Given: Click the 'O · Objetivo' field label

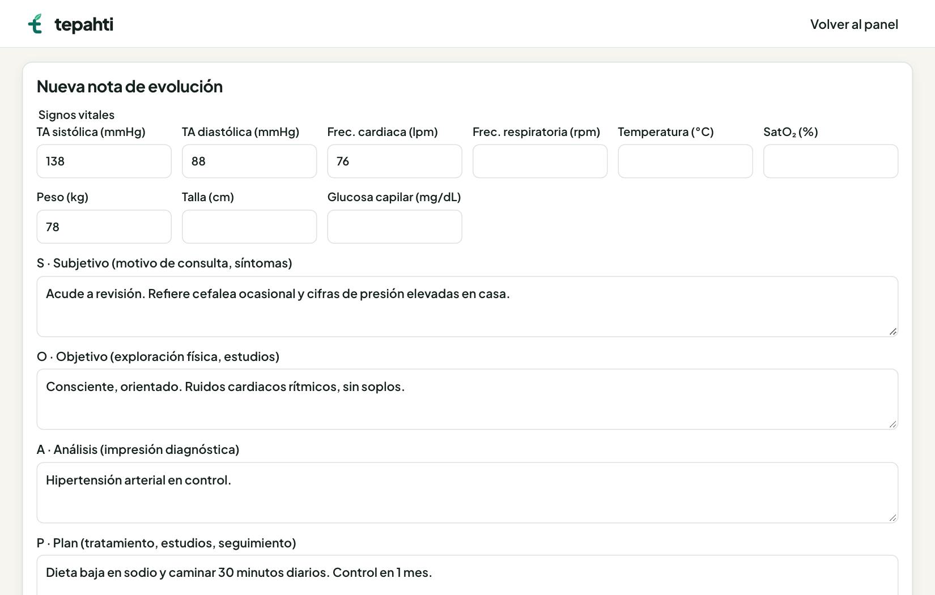Looking at the screenshot, I should pos(158,356).
